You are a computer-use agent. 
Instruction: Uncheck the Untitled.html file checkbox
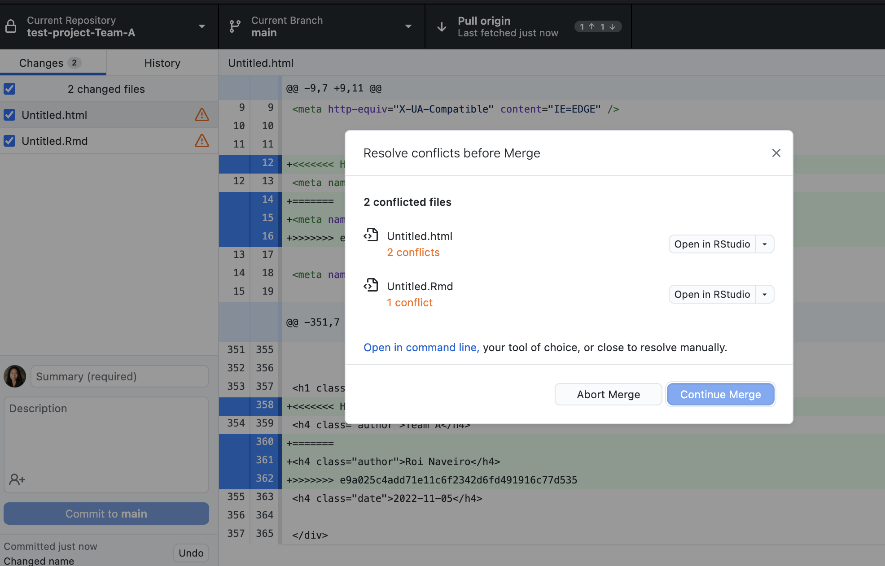(x=9, y=115)
